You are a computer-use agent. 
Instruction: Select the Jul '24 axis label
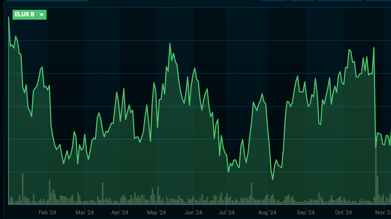point(226,213)
